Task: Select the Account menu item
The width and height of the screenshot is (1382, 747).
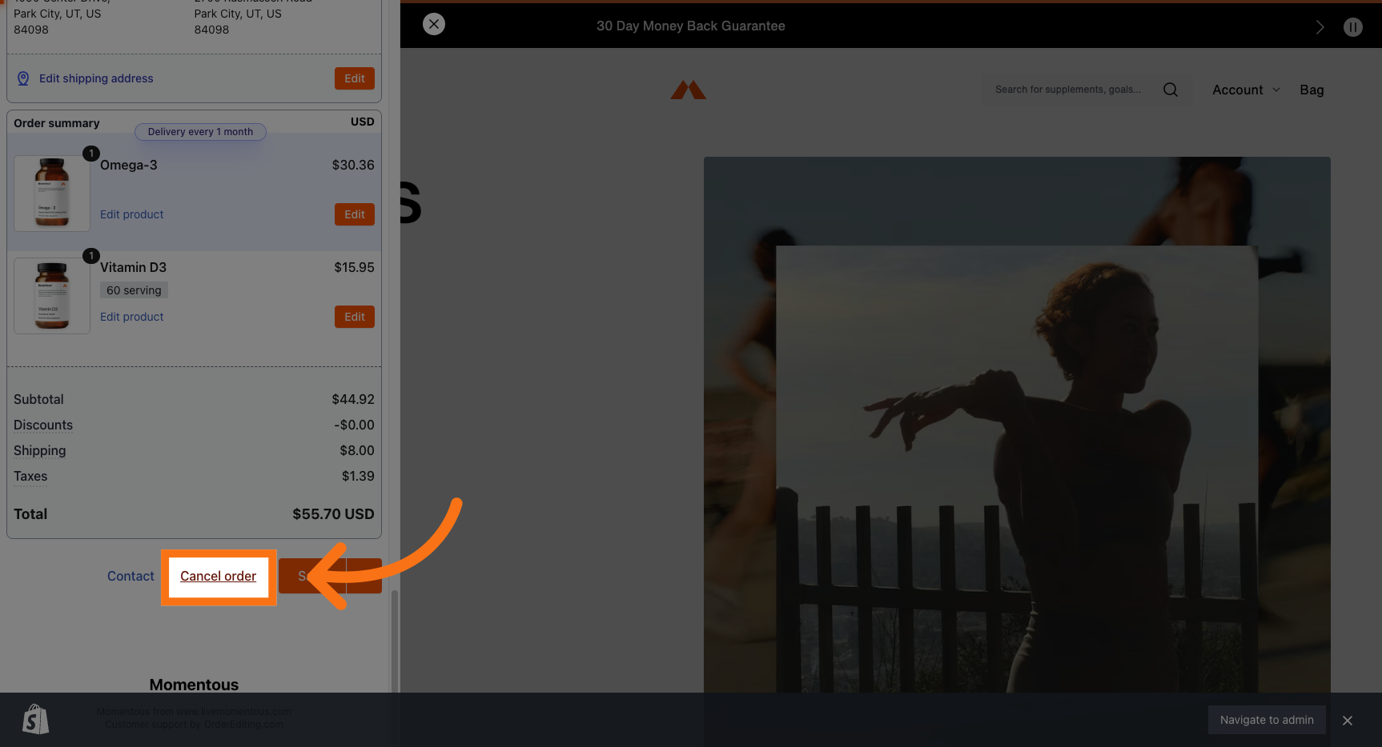Action: coord(1237,90)
